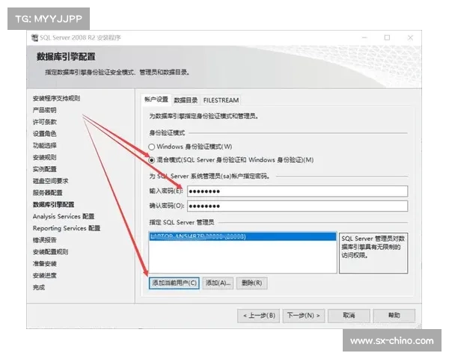
Task: Maximize the SQL Server setup window
Action: (387, 37)
